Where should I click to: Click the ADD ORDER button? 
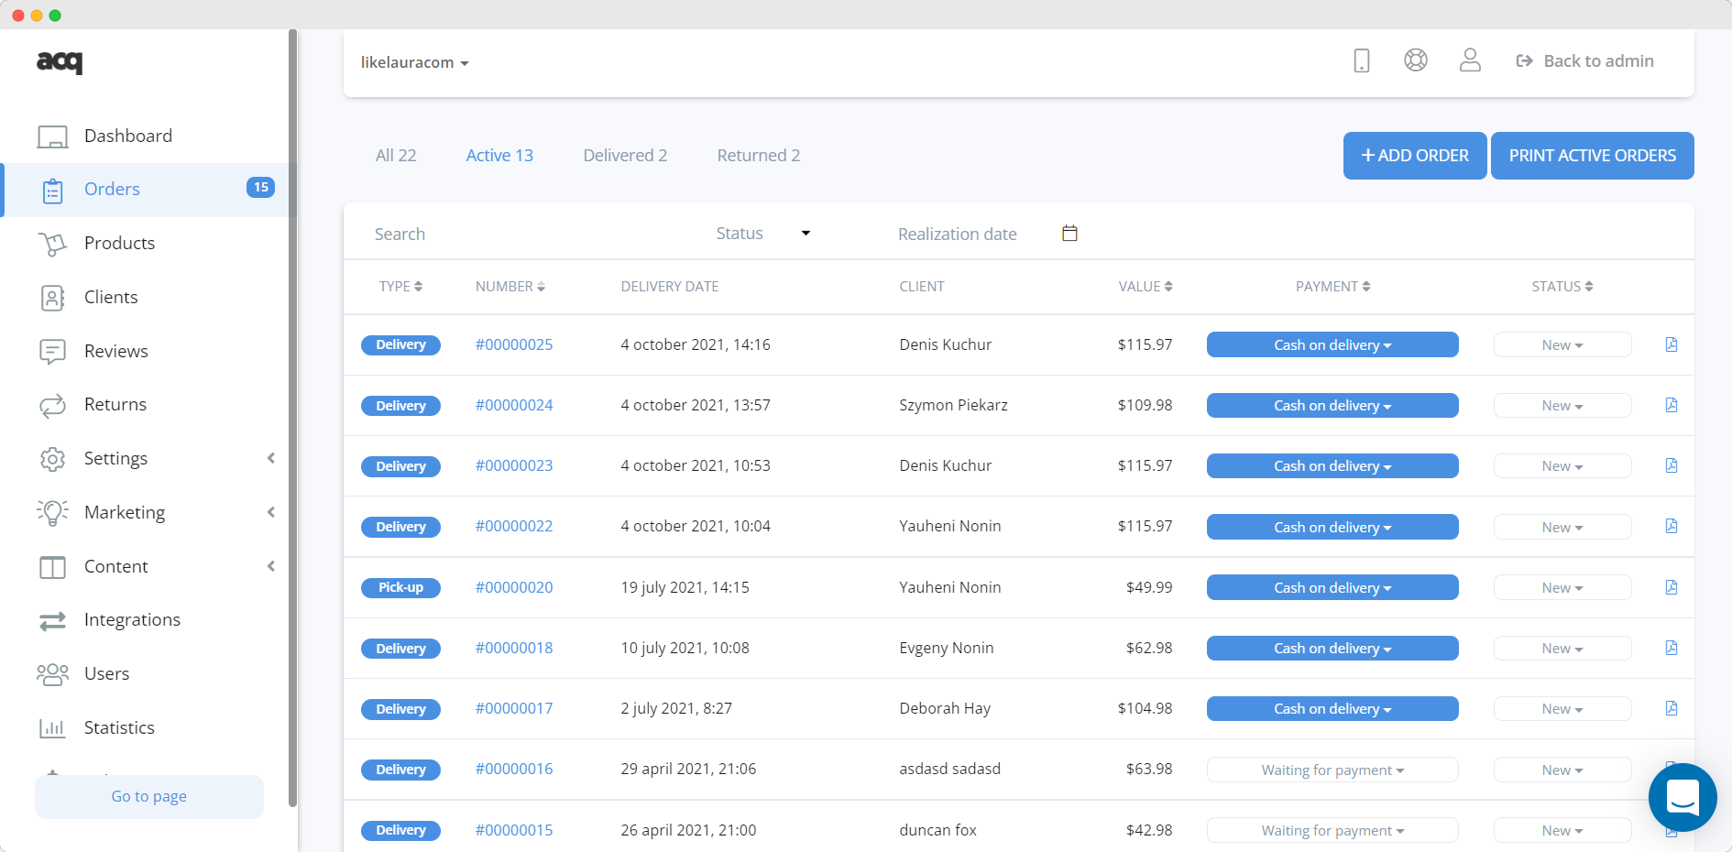(1415, 156)
